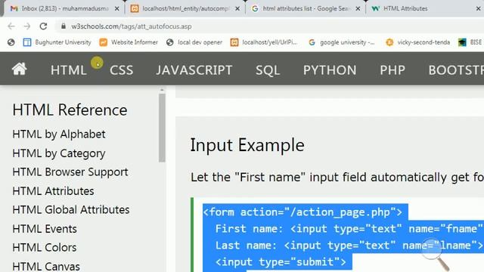Open the globe bookmark icon
The image size is (484, 272).
tap(11, 42)
